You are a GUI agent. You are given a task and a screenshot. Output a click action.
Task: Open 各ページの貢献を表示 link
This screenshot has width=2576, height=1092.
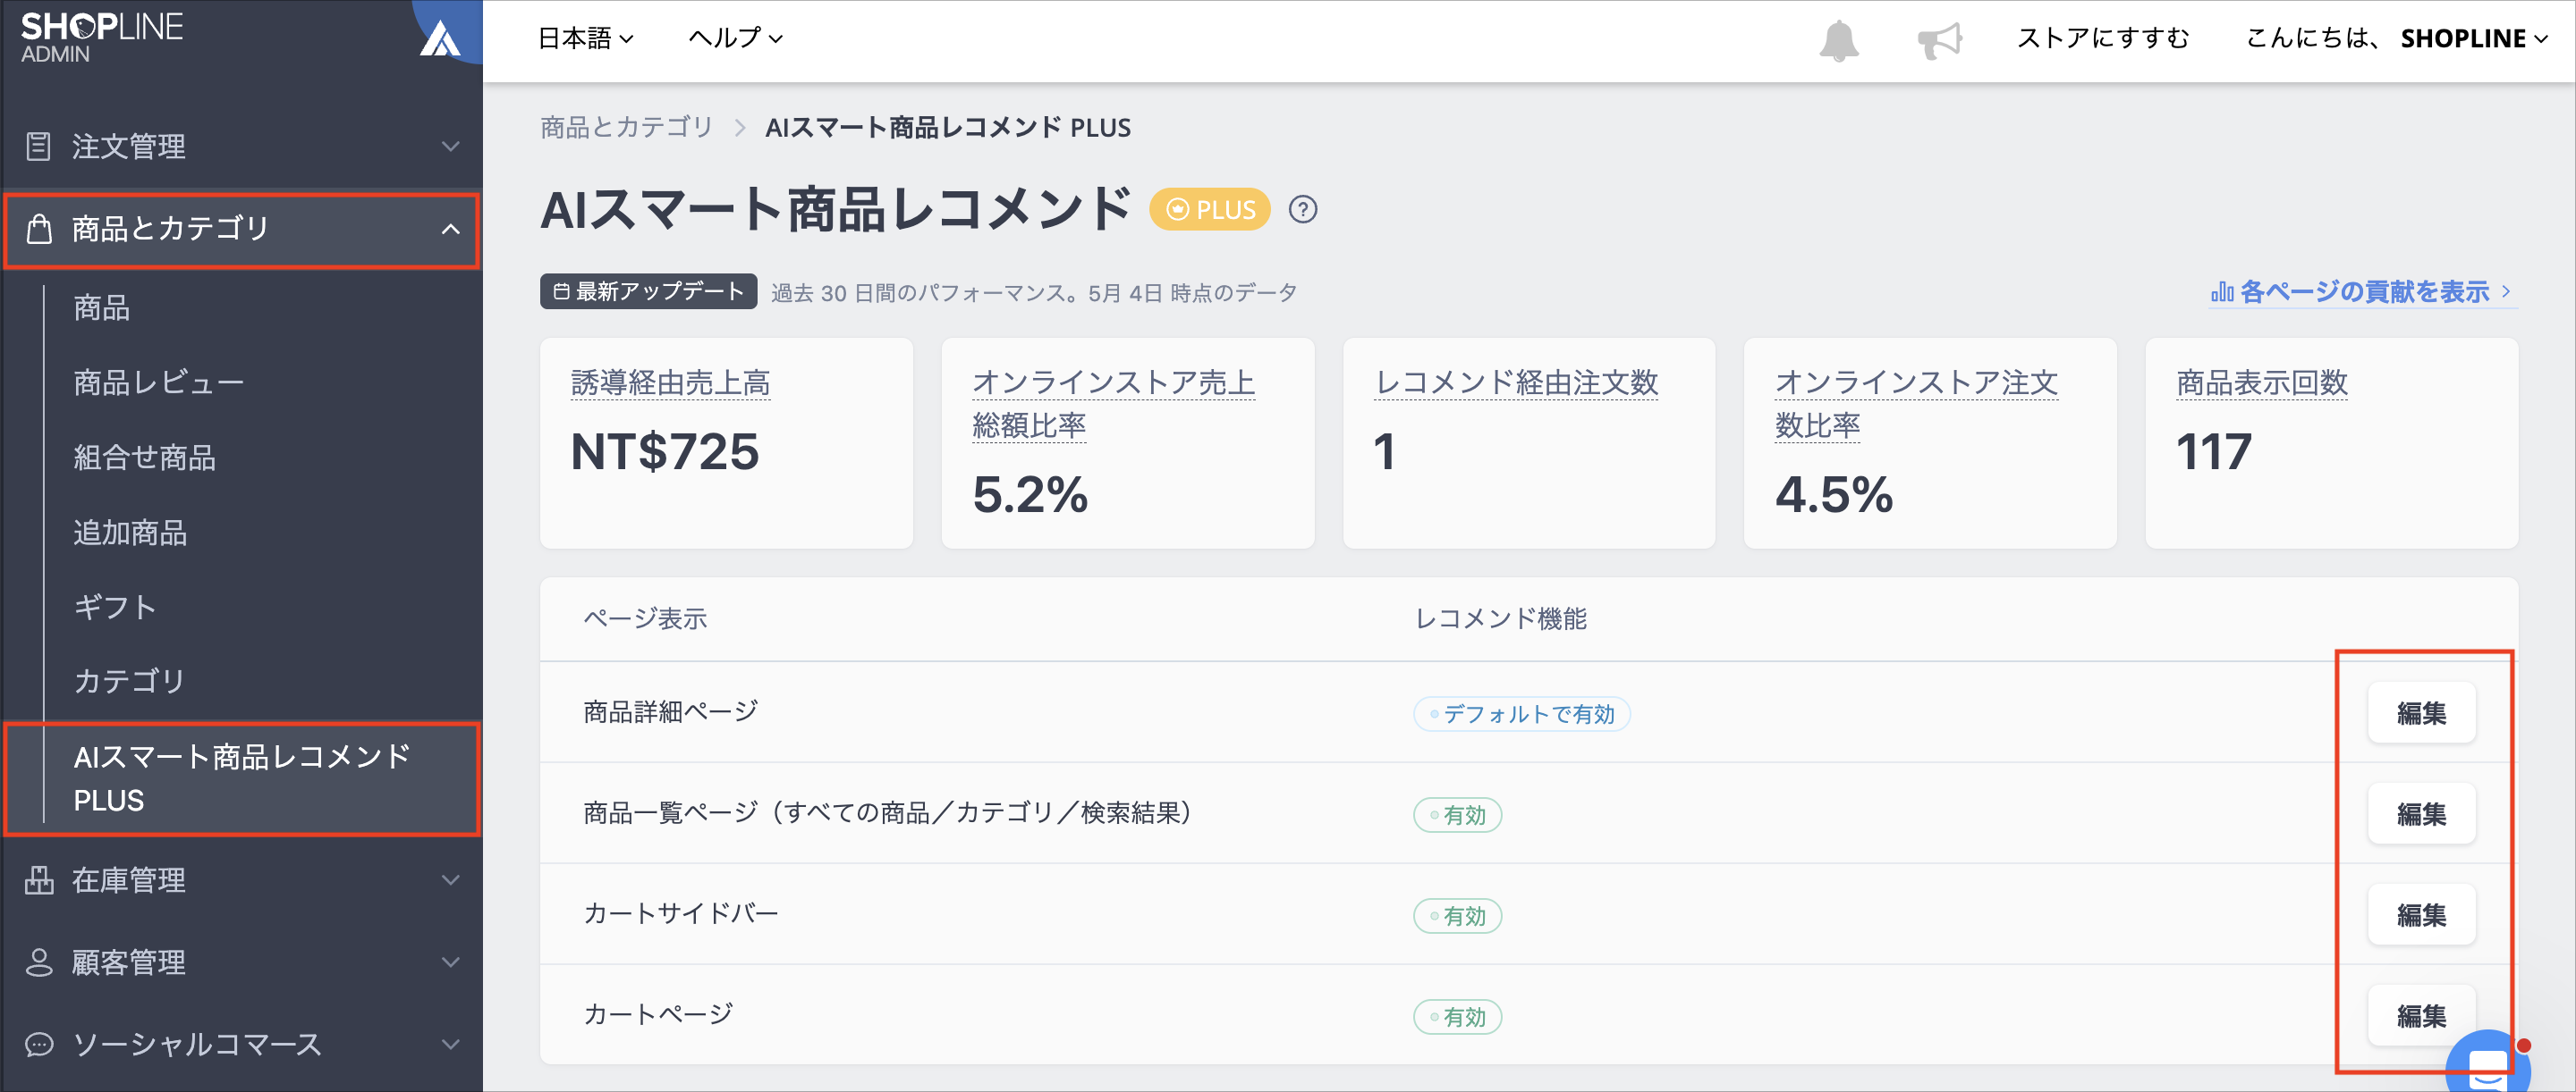(x=2362, y=291)
